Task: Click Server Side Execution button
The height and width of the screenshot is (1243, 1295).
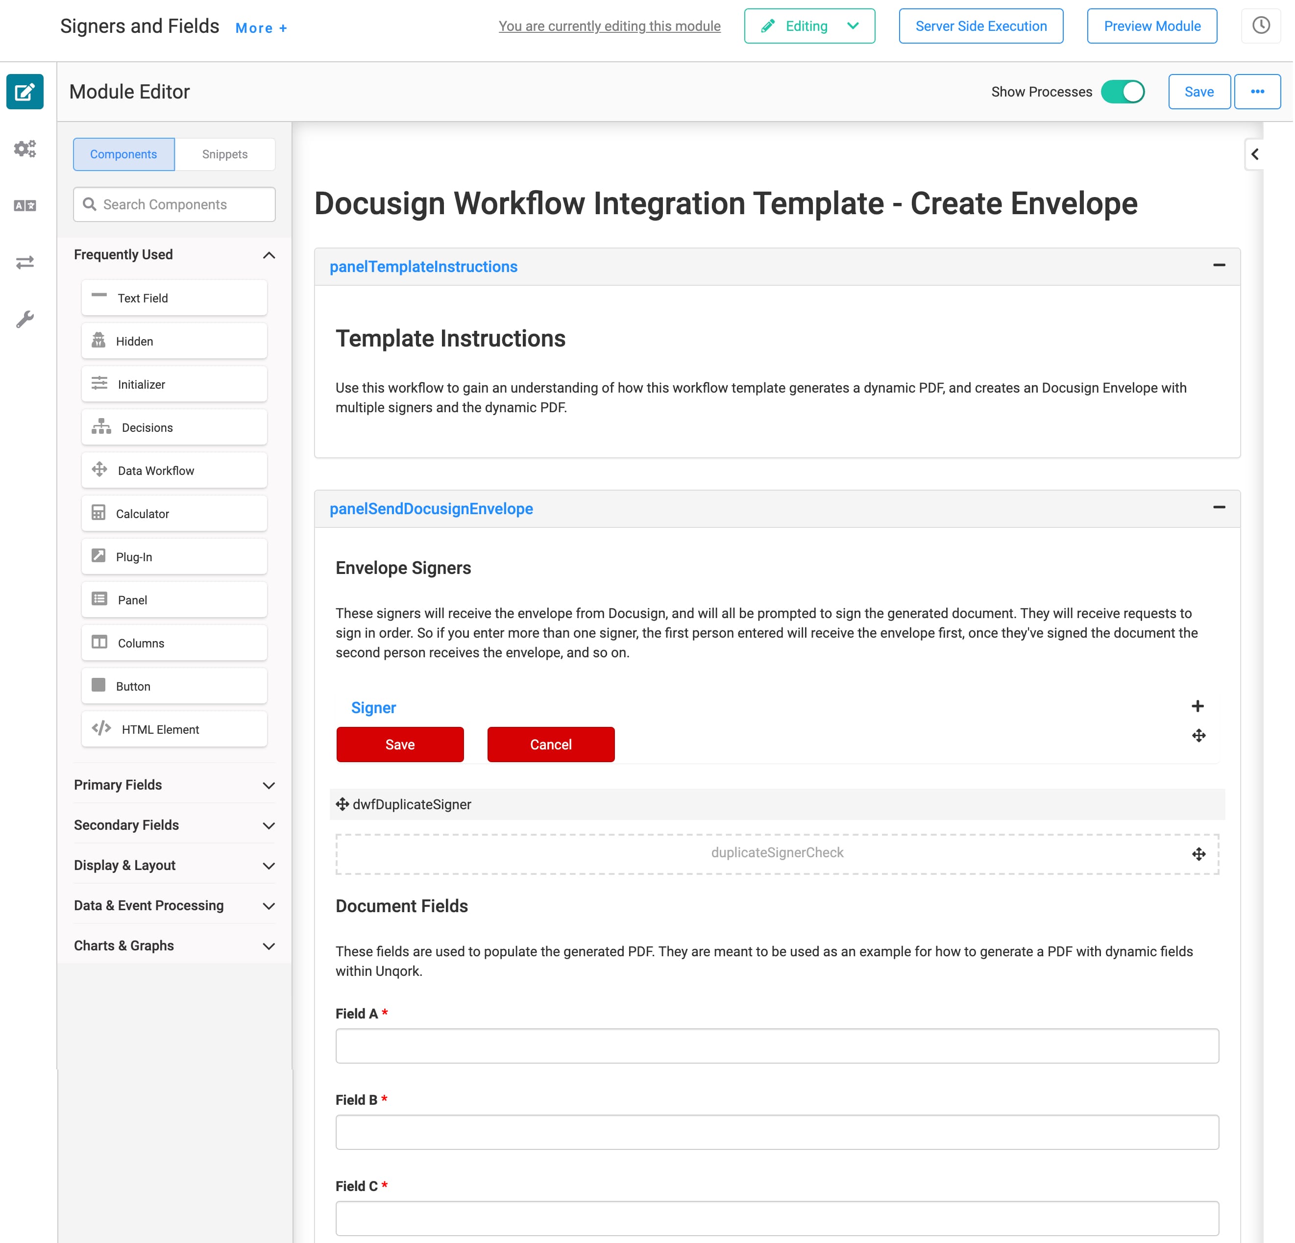Action: click(981, 26)
